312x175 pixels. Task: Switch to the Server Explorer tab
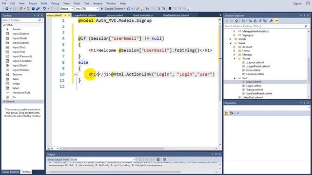click(x=11, y=172)
